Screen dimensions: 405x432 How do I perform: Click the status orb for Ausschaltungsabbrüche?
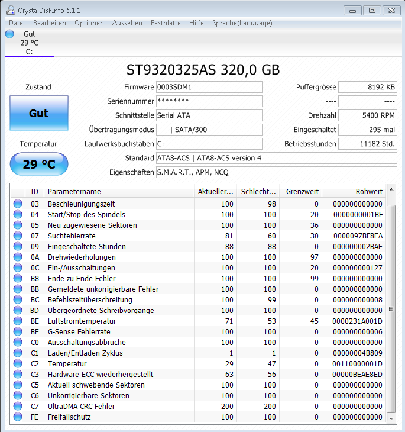click(x=18, y=342)
